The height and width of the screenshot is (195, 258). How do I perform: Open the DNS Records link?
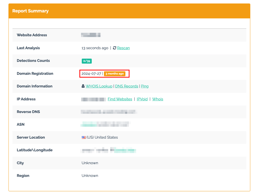(x=126, y=86)
